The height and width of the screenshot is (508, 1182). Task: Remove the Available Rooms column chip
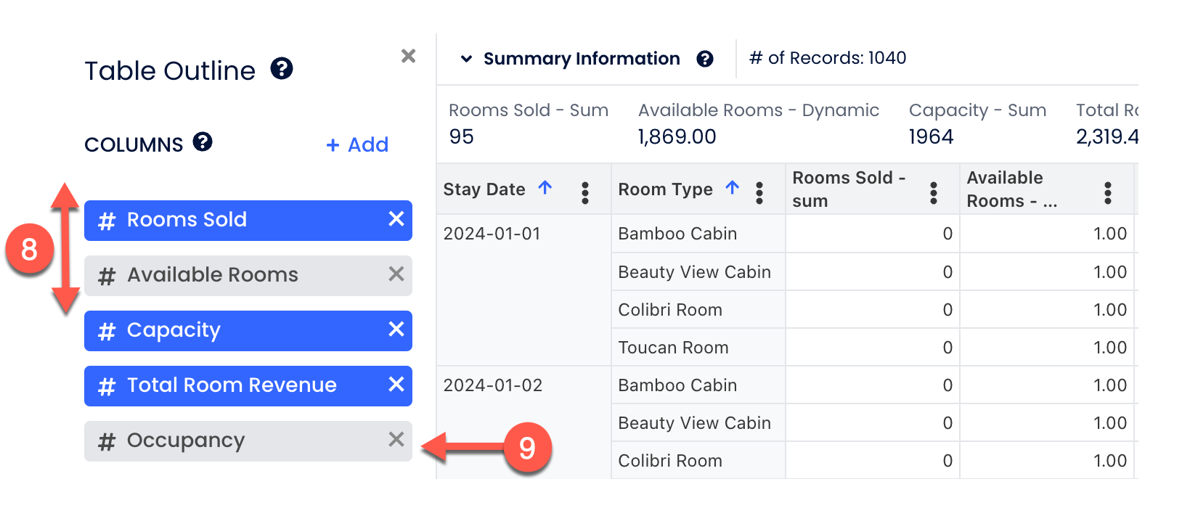click(x=396, y=274)
